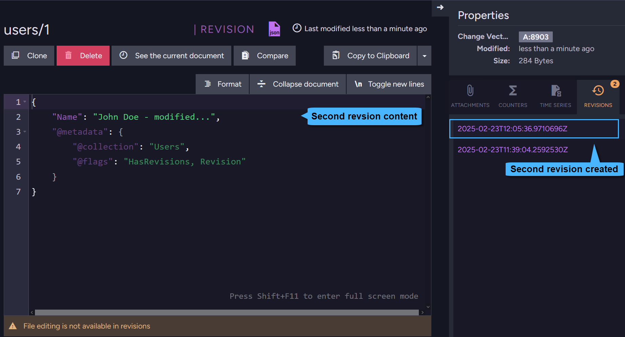
Task: Click the Last modified clock icon
Action: [297, 28]
